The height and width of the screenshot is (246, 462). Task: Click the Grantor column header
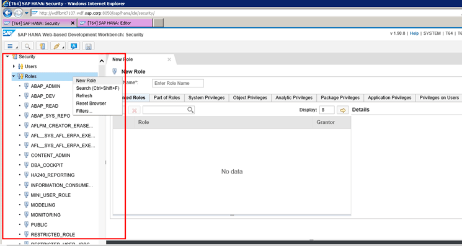[332, 122]
